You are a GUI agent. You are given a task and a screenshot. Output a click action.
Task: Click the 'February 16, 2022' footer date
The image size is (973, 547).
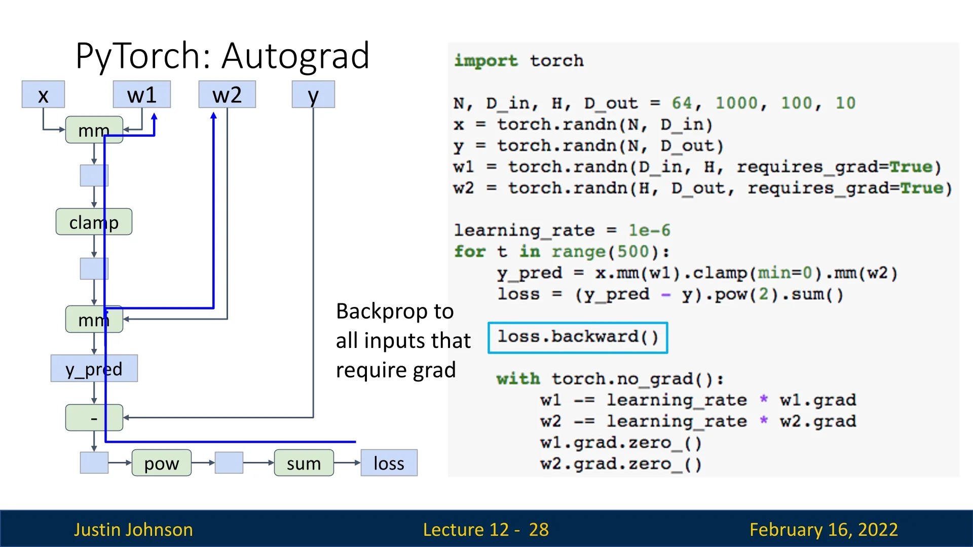point(824,529)
